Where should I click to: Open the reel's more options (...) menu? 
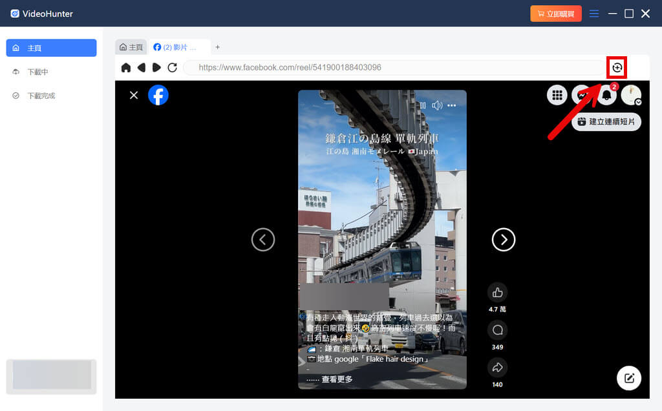tap(453, 105)
